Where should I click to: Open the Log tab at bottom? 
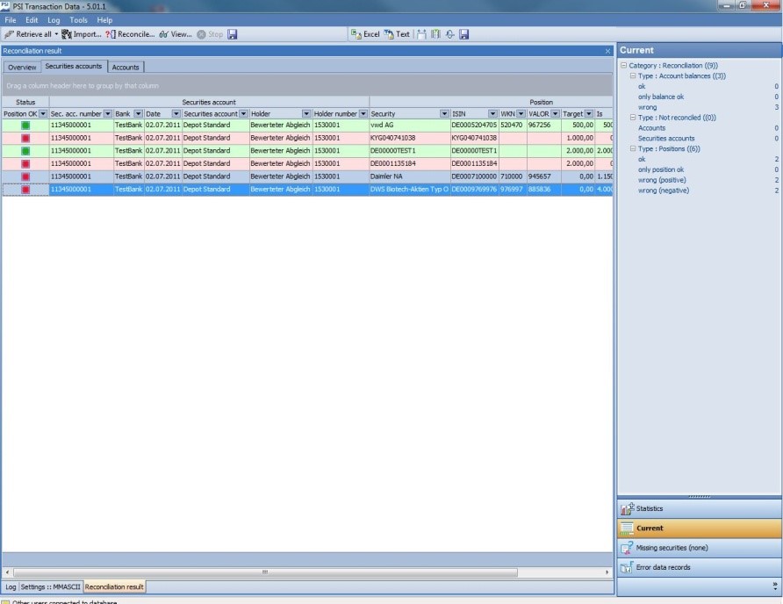(11, 586)
